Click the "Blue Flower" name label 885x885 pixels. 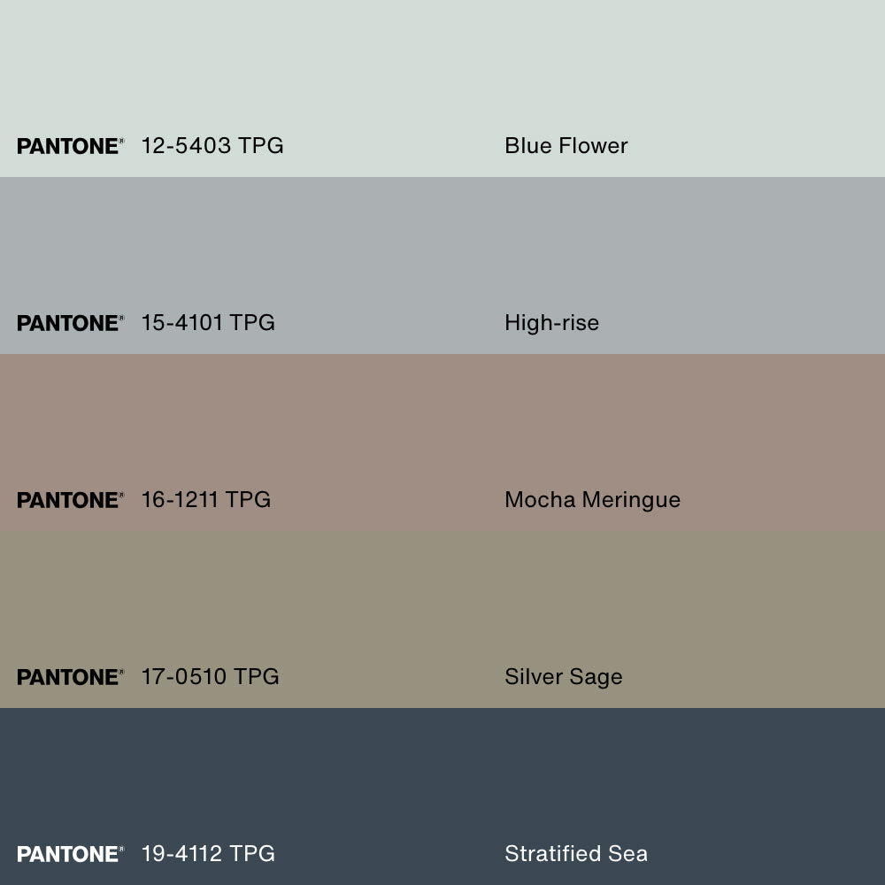(x=566, y=146)
